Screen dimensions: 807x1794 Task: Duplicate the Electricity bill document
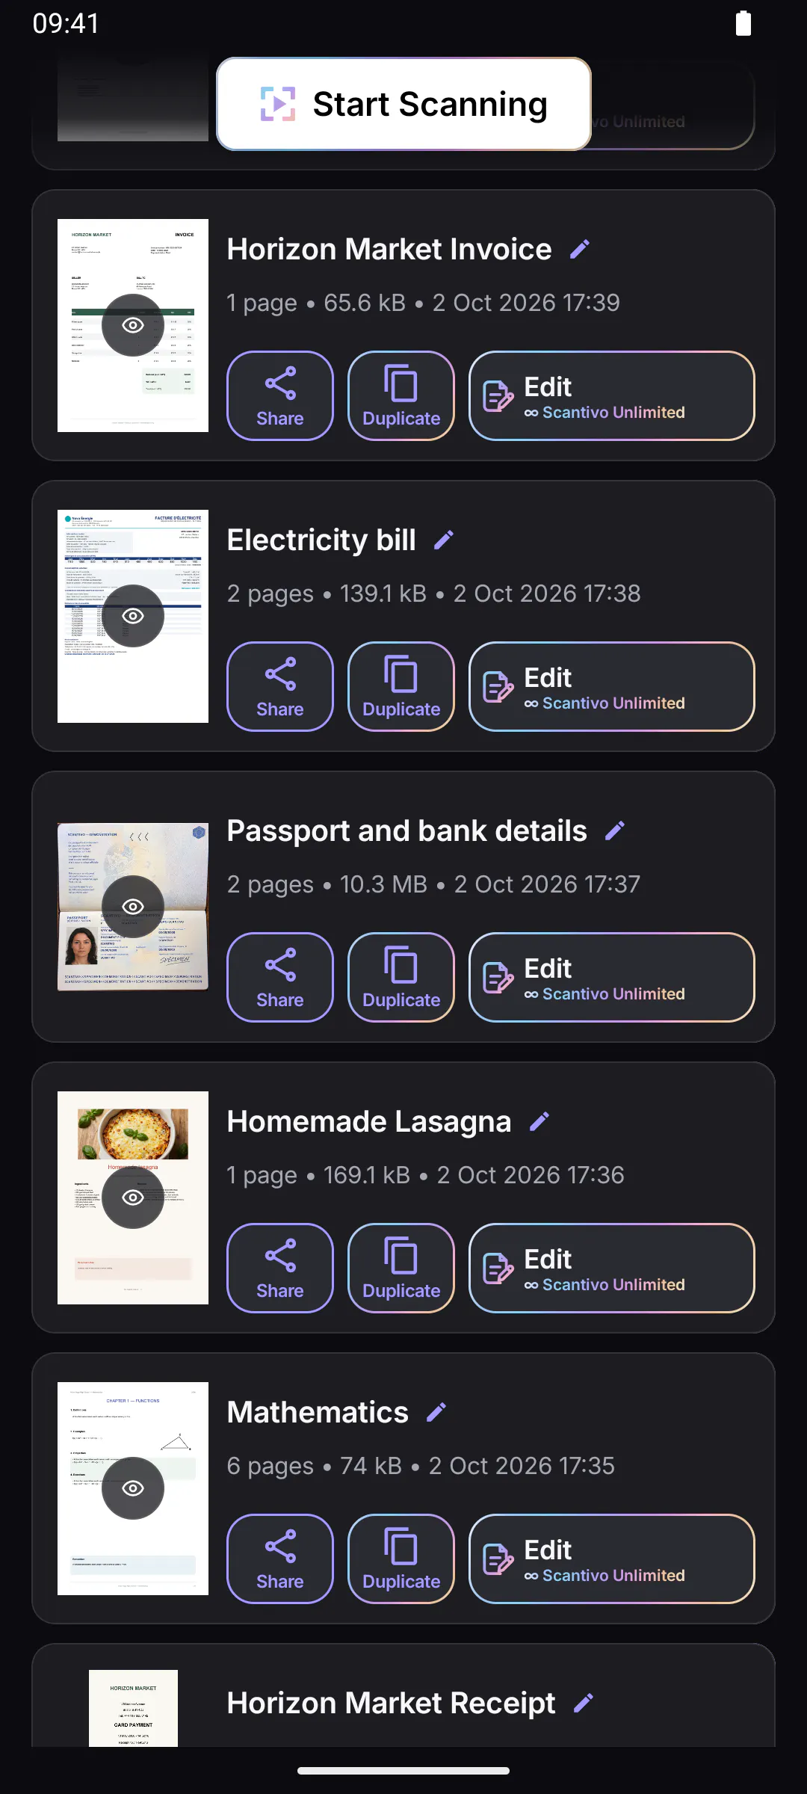[x=401, y=687]
